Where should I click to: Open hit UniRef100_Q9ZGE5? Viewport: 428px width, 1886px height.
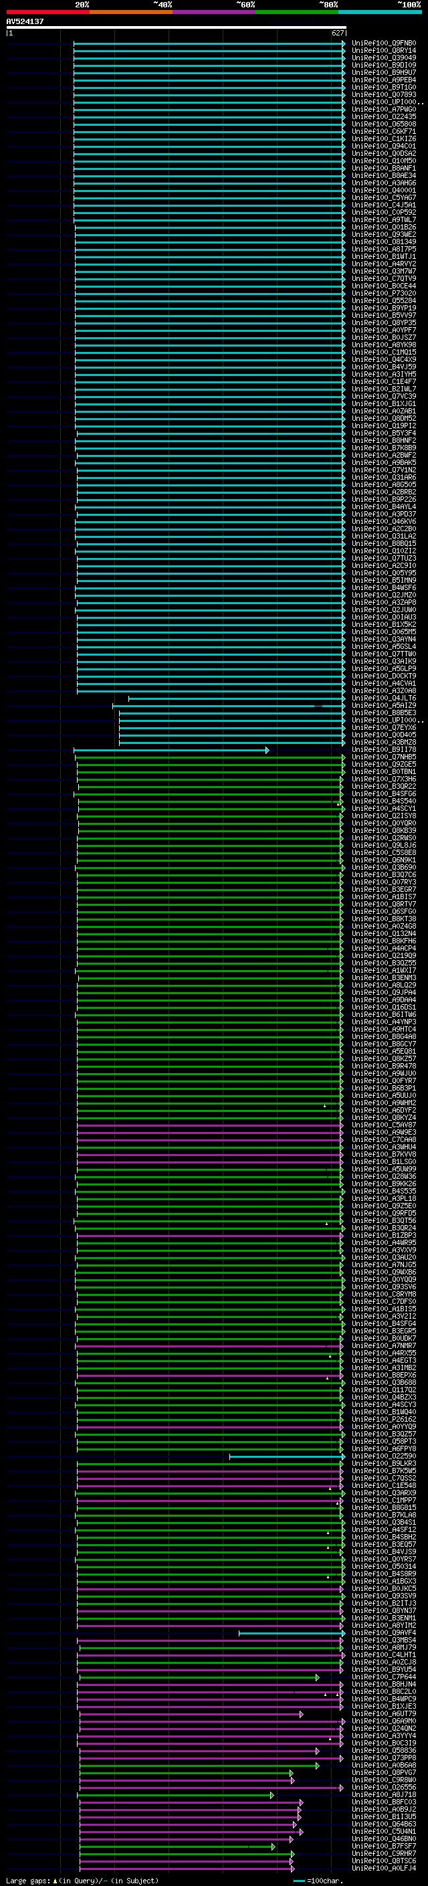coord(383,764)
